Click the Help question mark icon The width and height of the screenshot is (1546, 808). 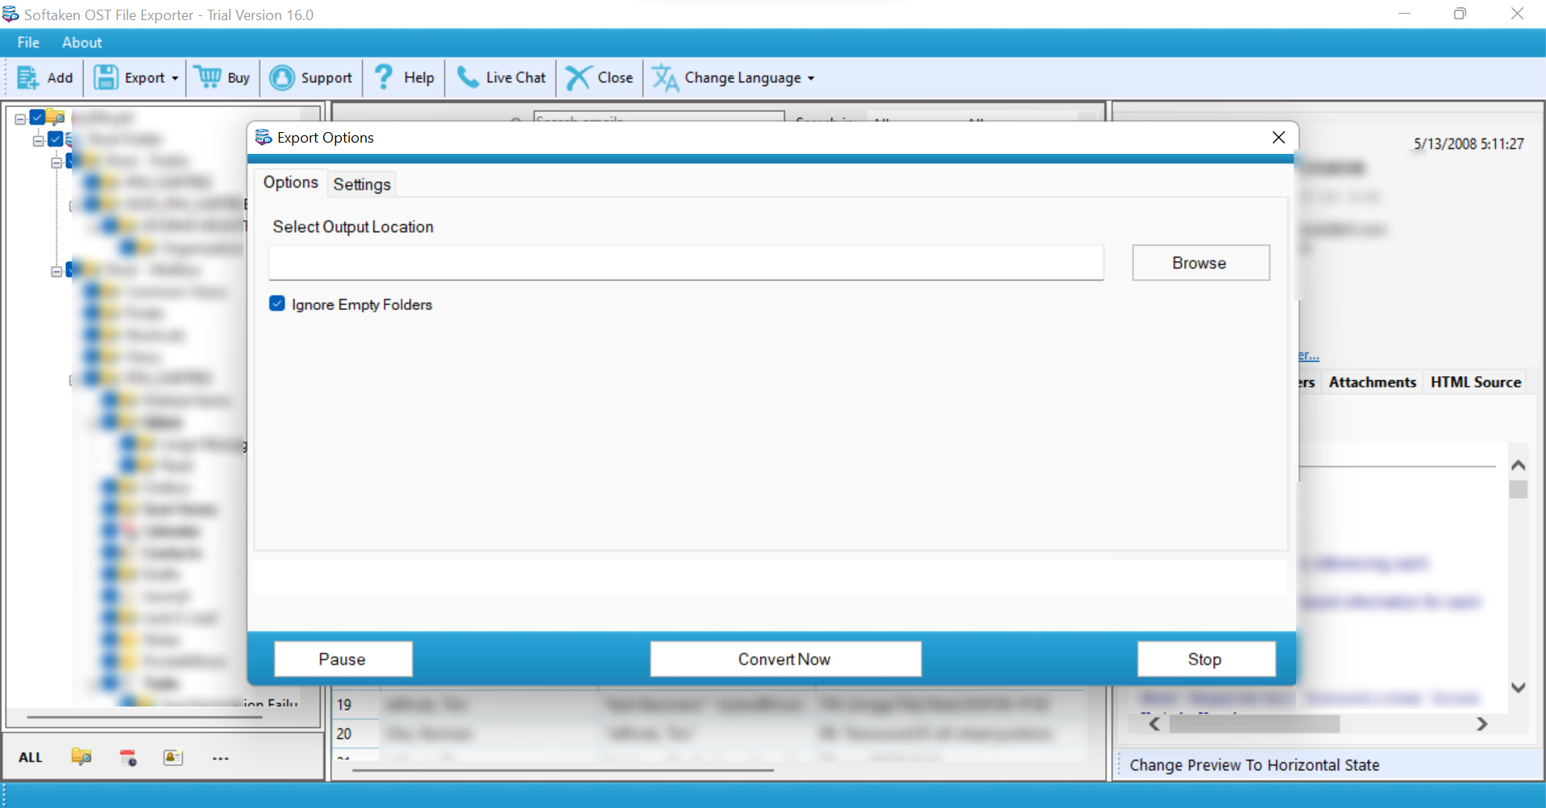coord(384,77)
